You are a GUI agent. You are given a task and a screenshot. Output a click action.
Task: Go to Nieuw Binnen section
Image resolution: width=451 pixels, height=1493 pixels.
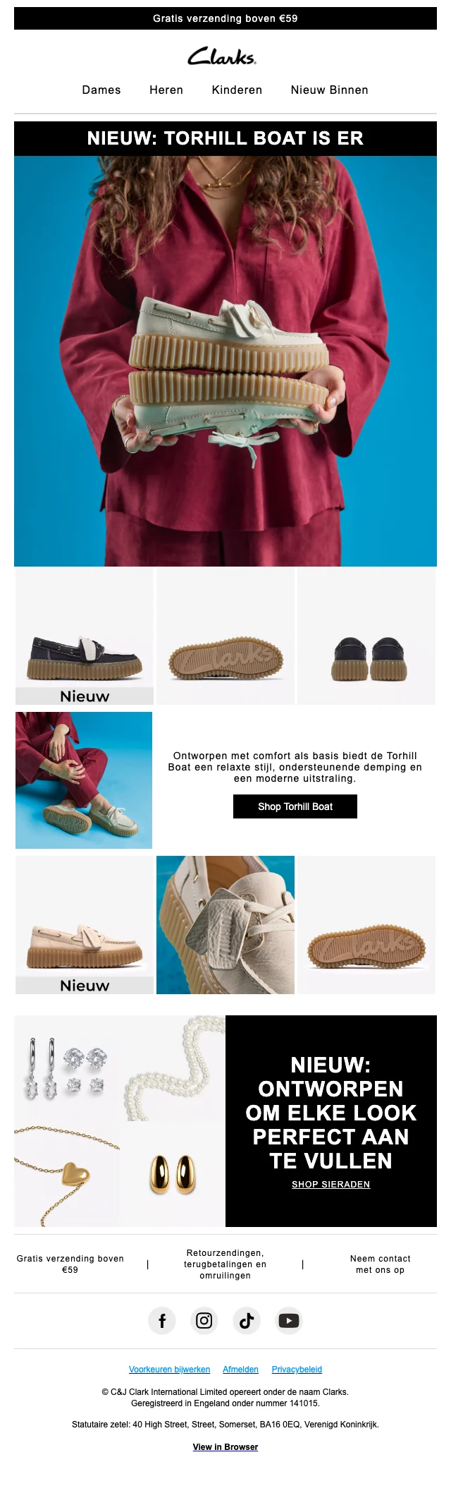pyautogui.click(x=329, y=90)
